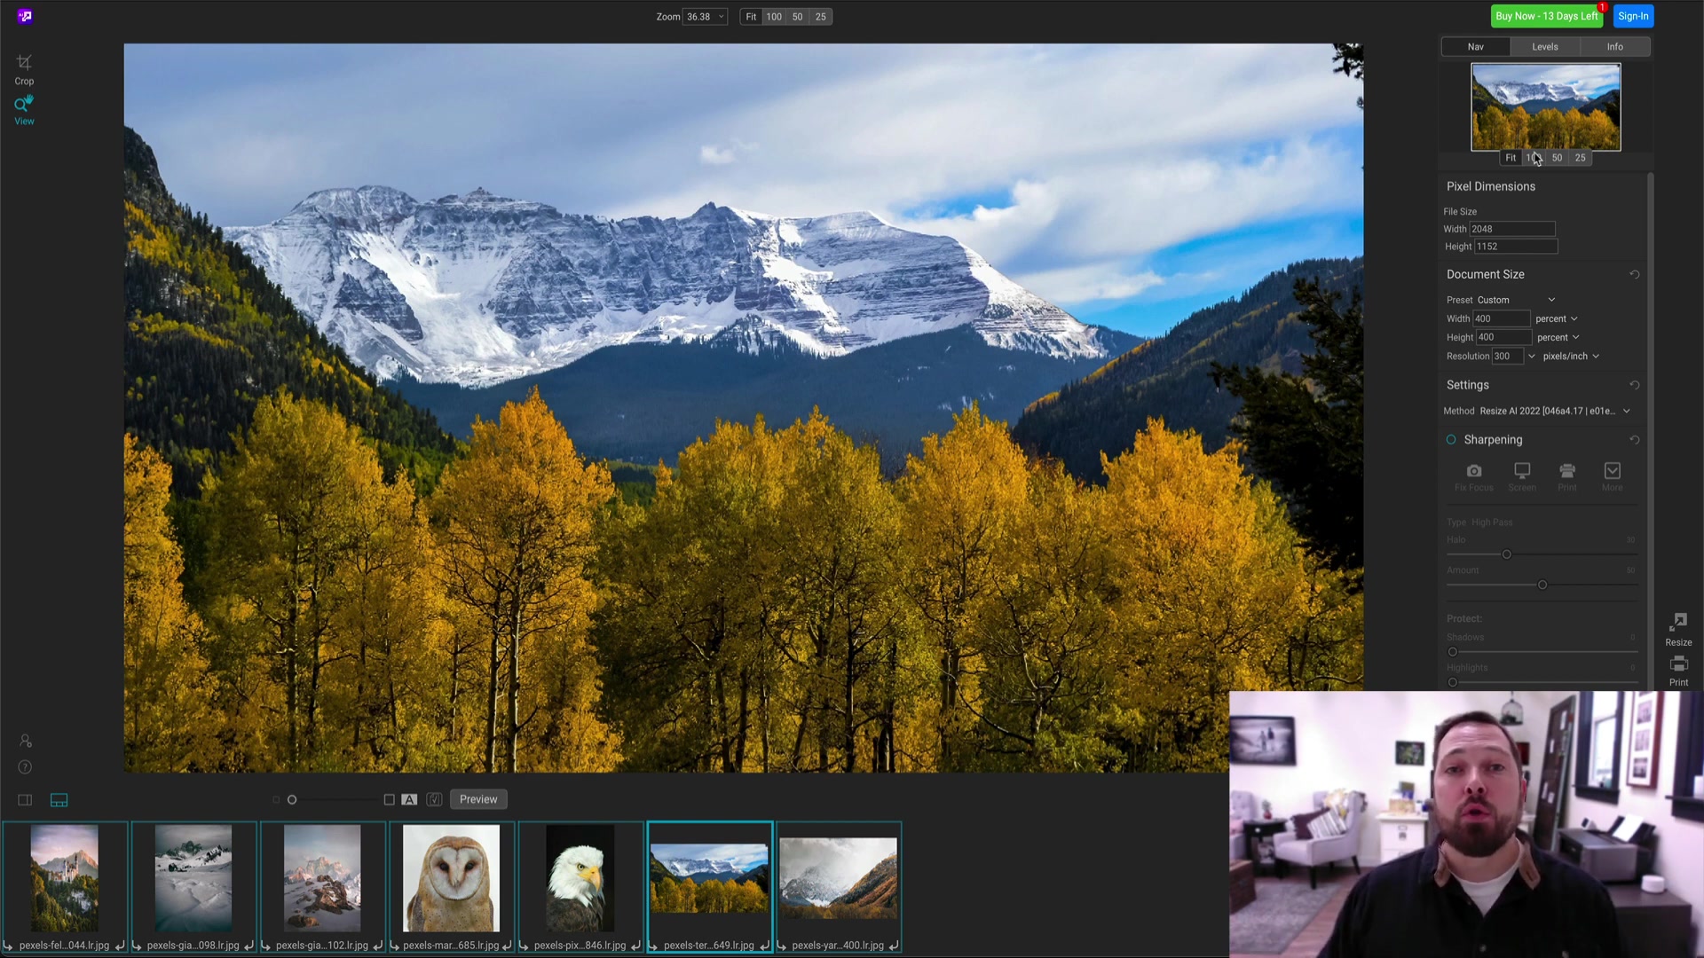Image resolution: width=1704 pixels, height=958 pixels.
Task: Enable the Sharpening toggle circle
Action: pos(1451,440)
